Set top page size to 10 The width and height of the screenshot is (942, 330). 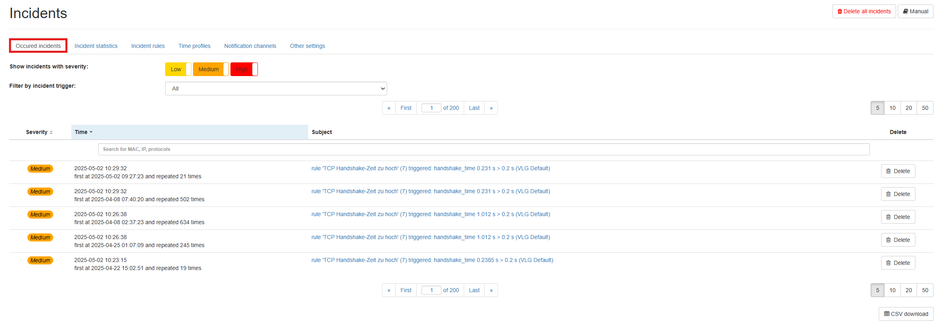coord(892,108)
